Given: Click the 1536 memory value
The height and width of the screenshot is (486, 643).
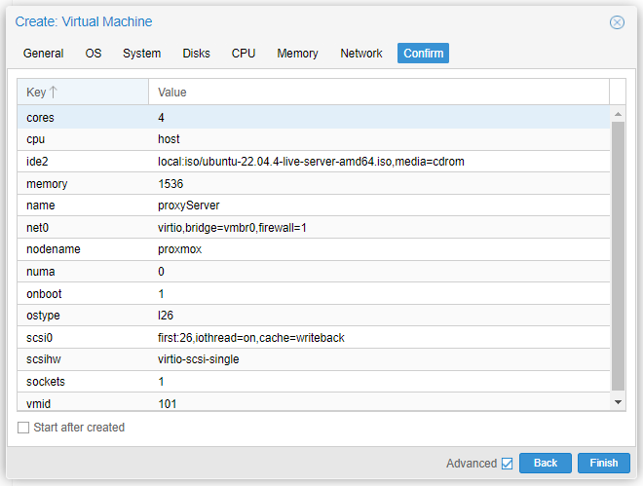Looking at the screenshot, I should 170,183.
